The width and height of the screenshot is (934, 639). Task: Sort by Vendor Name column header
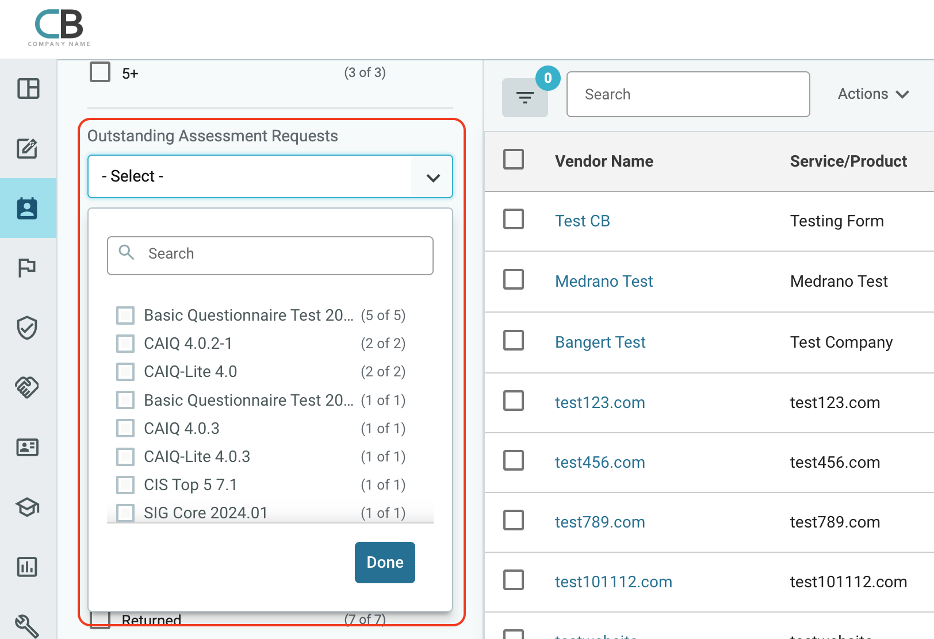click(x=604, y=161)
